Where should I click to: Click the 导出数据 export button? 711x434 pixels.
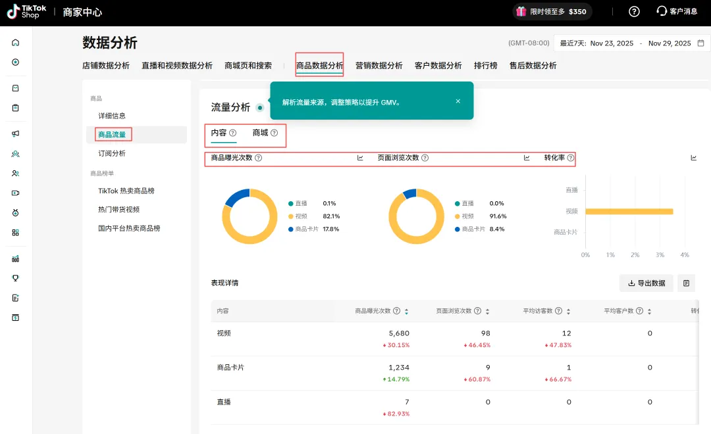(646, 283)
